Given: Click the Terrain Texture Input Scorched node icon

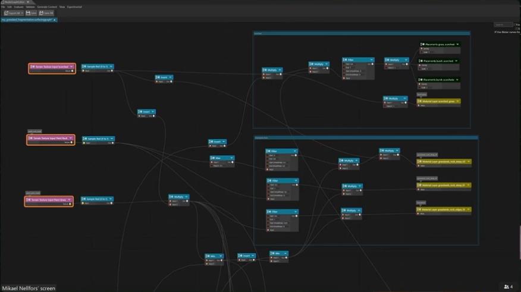Looking at the screenshot, I should tap(33, 67).
